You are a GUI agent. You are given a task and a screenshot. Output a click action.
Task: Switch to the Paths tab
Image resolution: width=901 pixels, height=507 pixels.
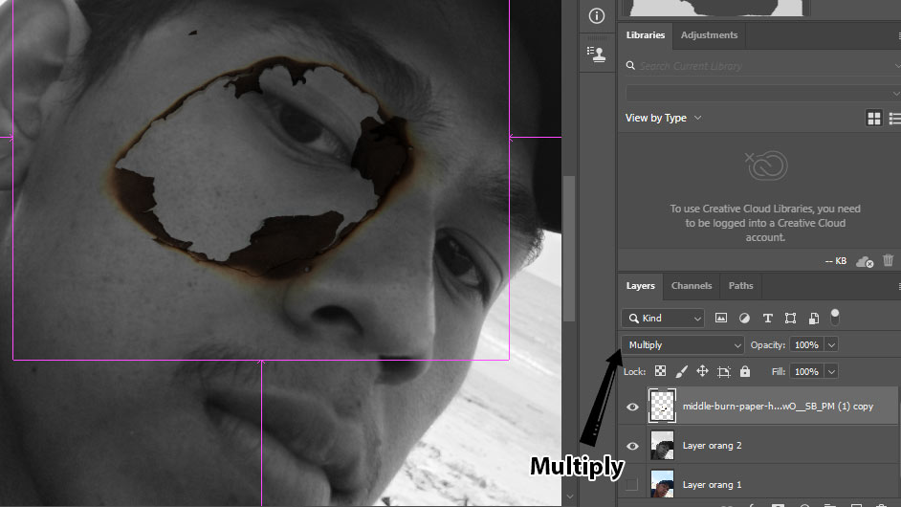(740, 286)
